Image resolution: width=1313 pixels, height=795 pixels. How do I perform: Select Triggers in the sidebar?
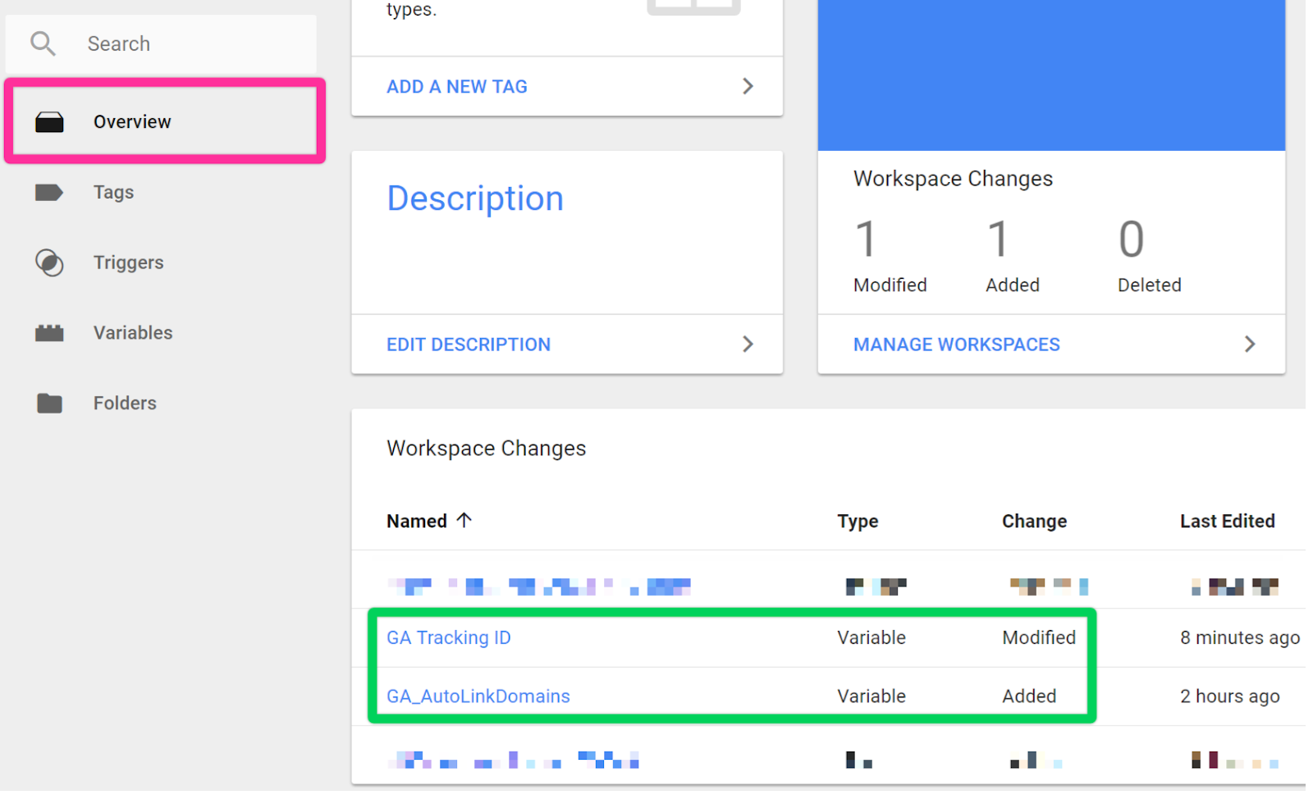(x=128, y=263)
